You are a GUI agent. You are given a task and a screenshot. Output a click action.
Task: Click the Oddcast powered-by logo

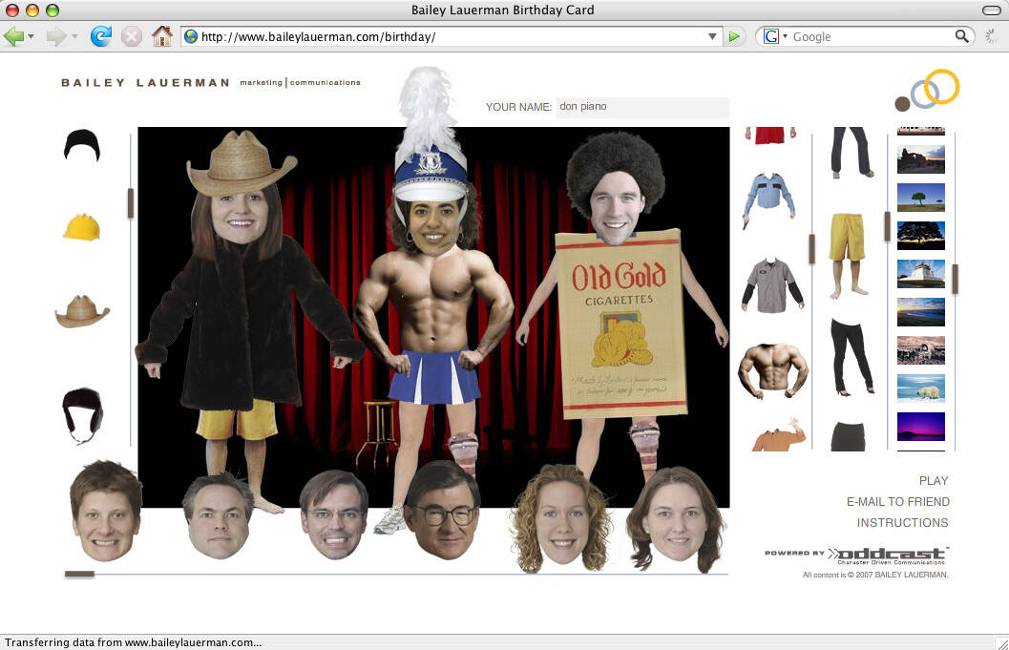(856, 556)
